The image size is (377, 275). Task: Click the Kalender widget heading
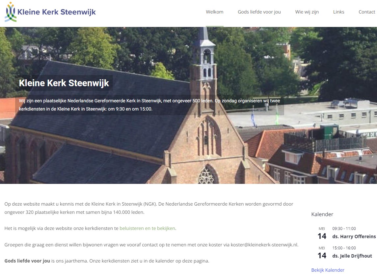point(322,214)
